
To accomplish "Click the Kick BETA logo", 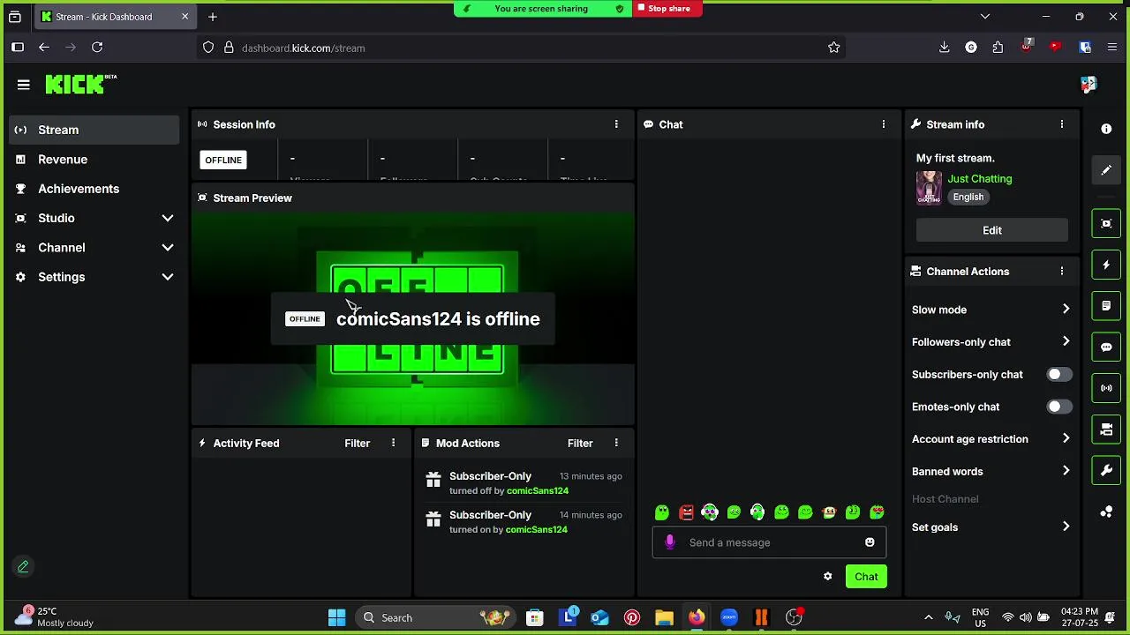I will pos(81,84).
